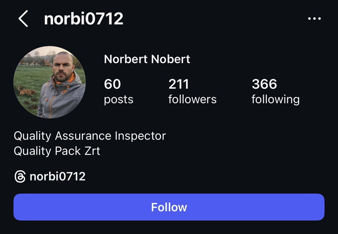Image resolution: width=338 pixels, height=234 pixels.
Task: Click the norbi0712 username in the header
Action: [84, 19]
